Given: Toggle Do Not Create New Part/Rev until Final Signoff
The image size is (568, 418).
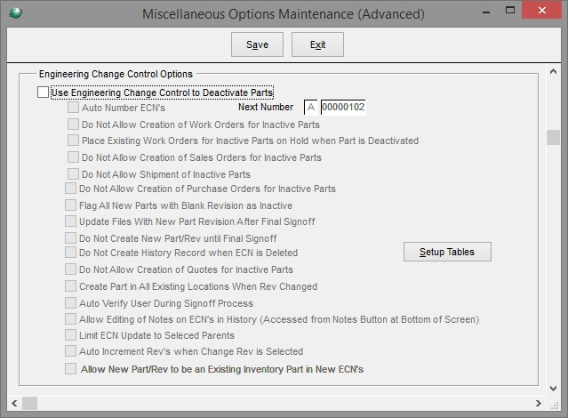Looking at the screenshot, I should [70, 237].
